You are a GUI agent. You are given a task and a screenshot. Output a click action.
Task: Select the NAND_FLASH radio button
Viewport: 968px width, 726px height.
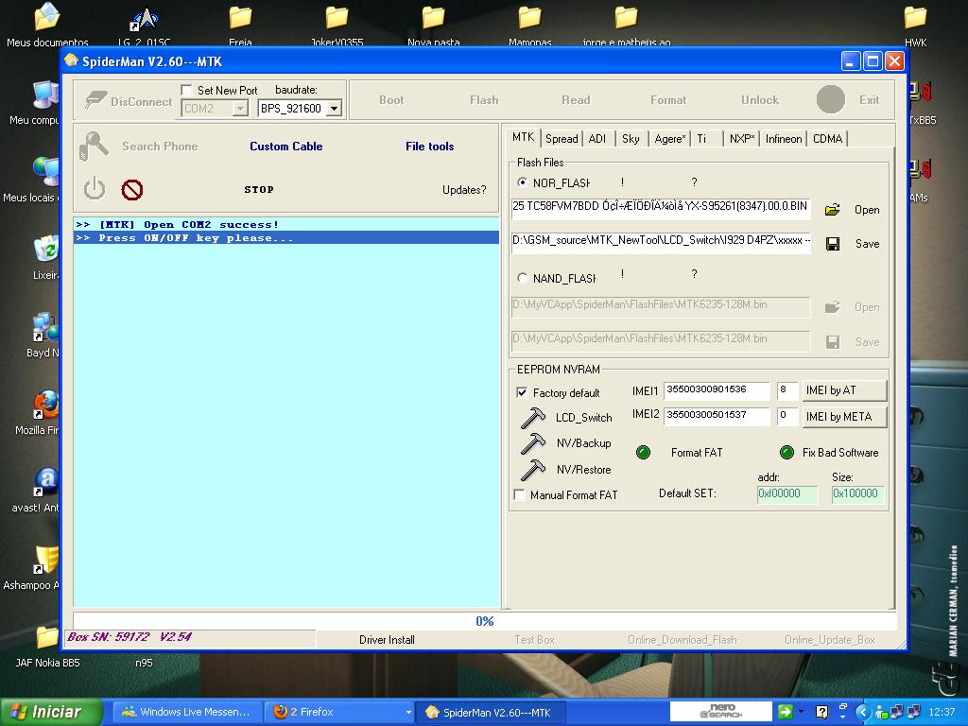tap(523, 279)
